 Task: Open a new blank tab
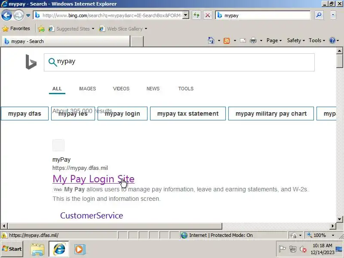(x=137, y=41)
